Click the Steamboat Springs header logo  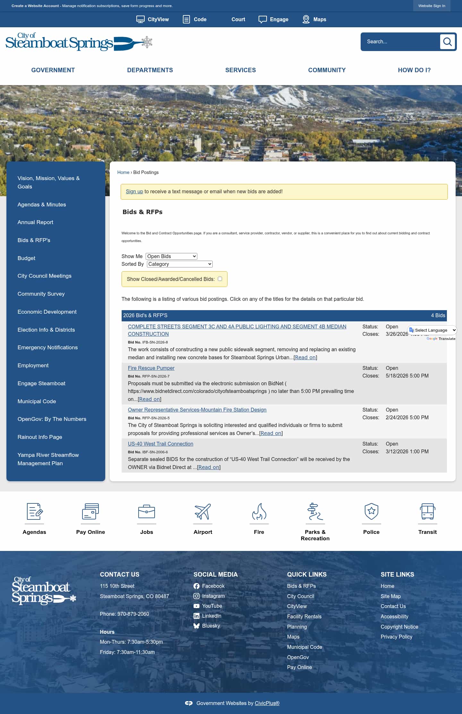[79, 42]
